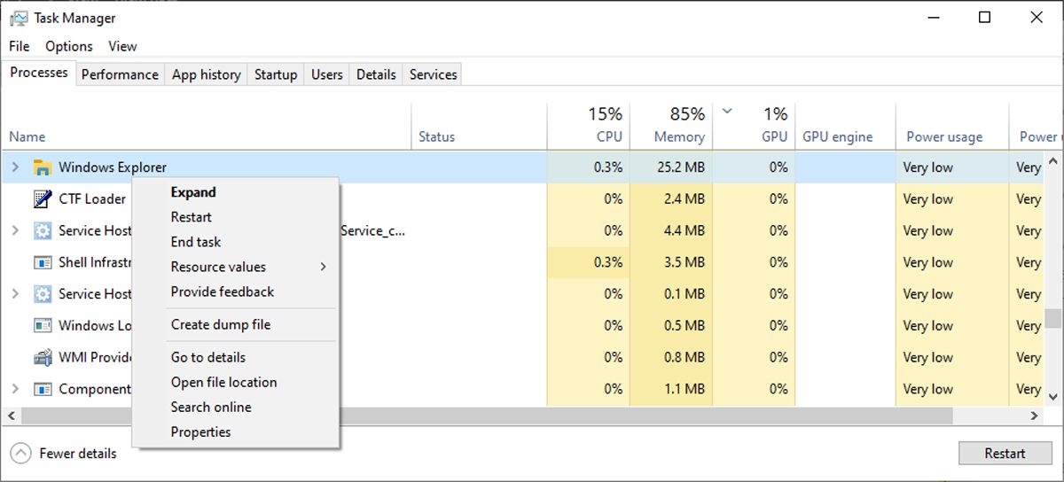Click the first Service Host gear icon
Image resolution: width=1064 pixels, height=482 pixels.
click(42, 231)
